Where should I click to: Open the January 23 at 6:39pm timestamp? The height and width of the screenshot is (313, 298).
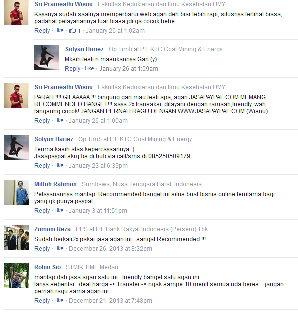pos(98,165)
